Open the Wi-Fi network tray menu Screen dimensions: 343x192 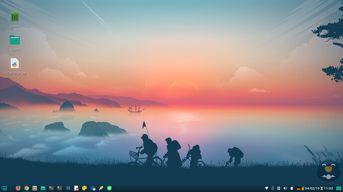point(266,189)
